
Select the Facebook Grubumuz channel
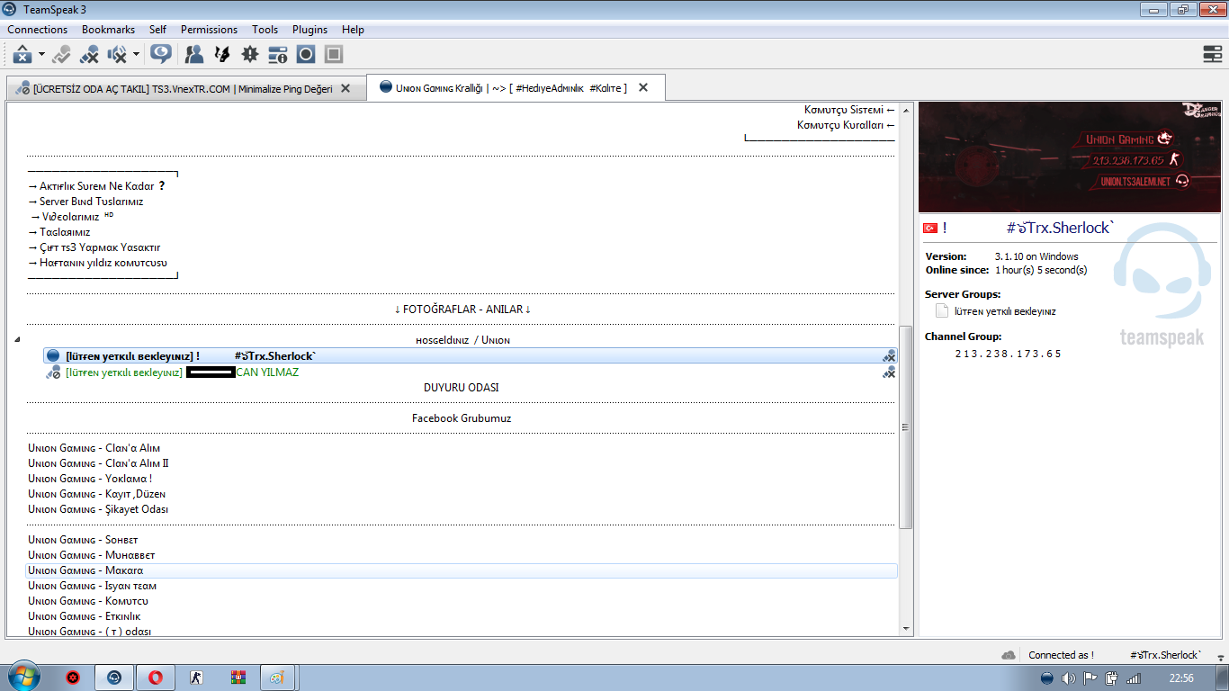click(x=462, y=418)
